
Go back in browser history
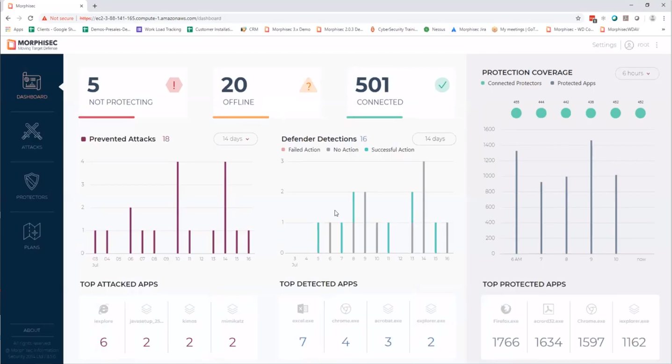pos(8,18)
